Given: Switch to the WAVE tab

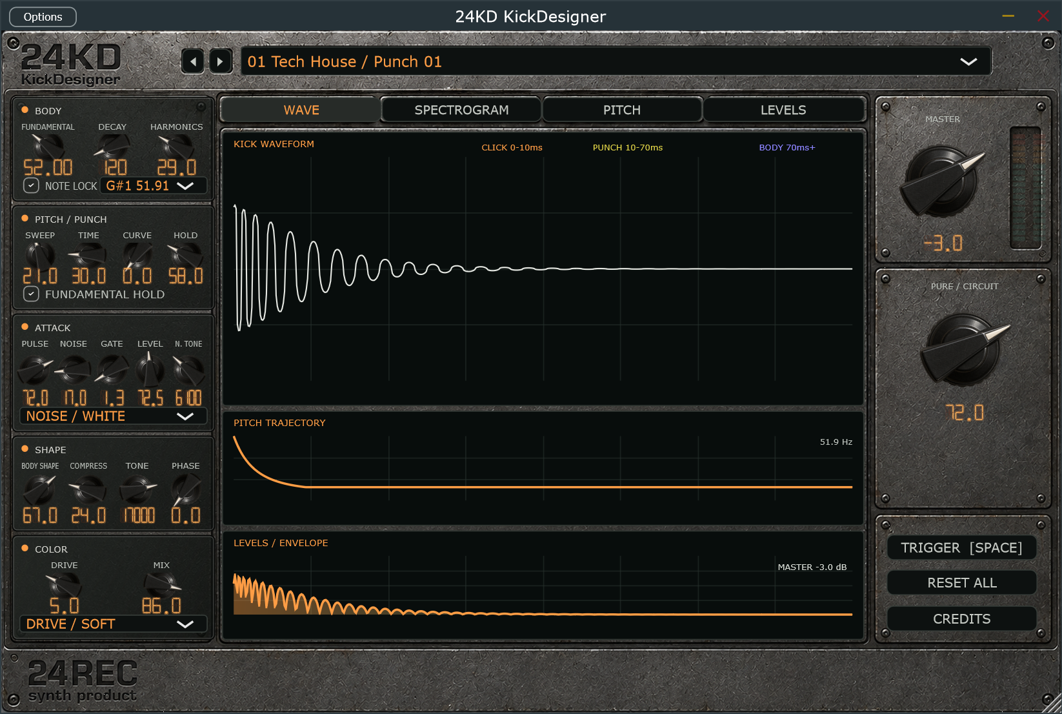Looking at the screenshot, I should click(301, 110).
